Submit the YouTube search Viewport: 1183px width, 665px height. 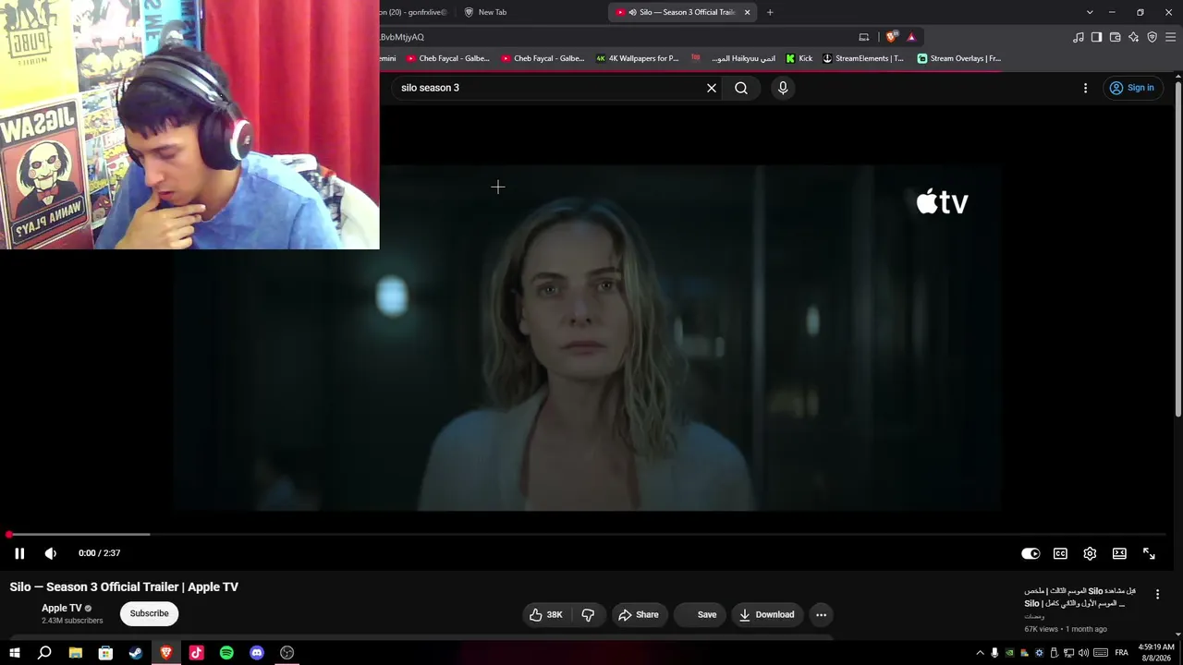click(741, 88)
